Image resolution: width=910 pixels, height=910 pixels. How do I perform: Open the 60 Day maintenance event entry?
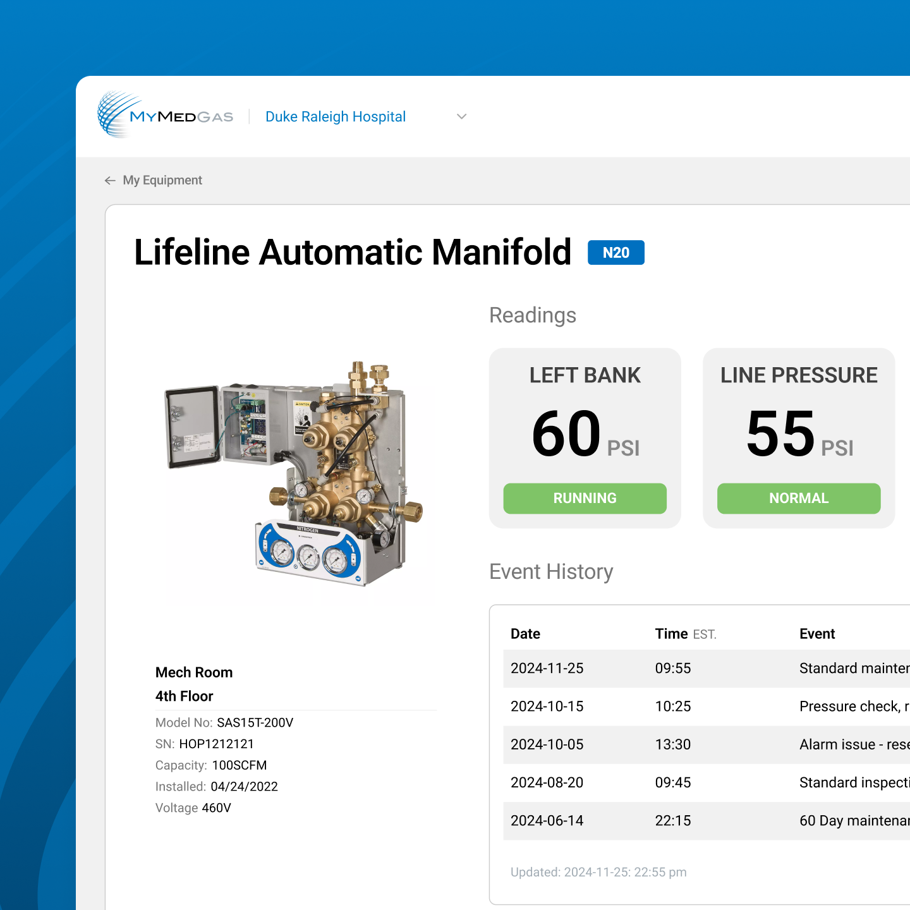(x=854, y=820)
